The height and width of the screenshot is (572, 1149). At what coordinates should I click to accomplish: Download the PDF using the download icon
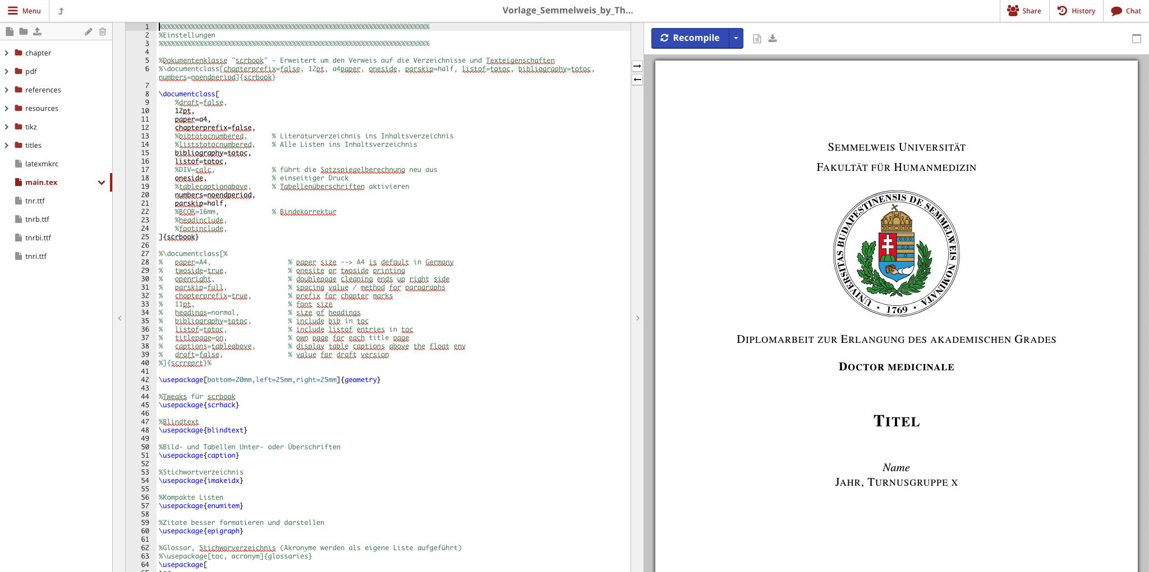click(773, 39)
